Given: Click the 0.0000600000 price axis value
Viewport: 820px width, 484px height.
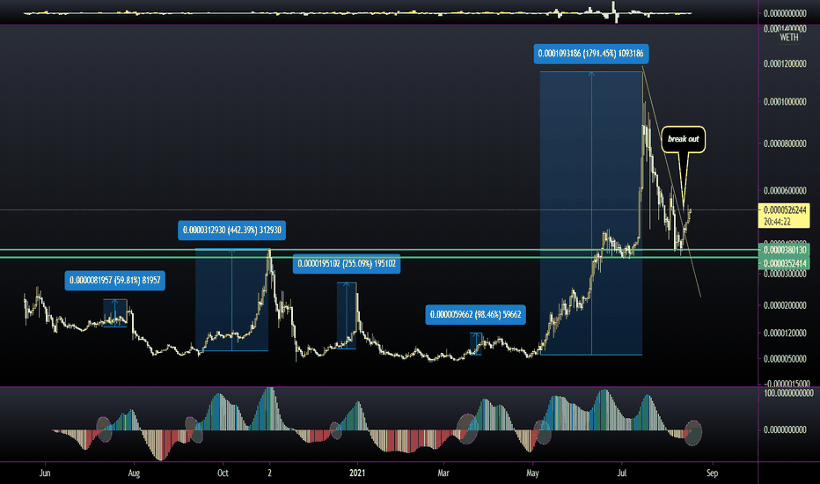Looking at the screenshot, I should click(x=785, y=190).
